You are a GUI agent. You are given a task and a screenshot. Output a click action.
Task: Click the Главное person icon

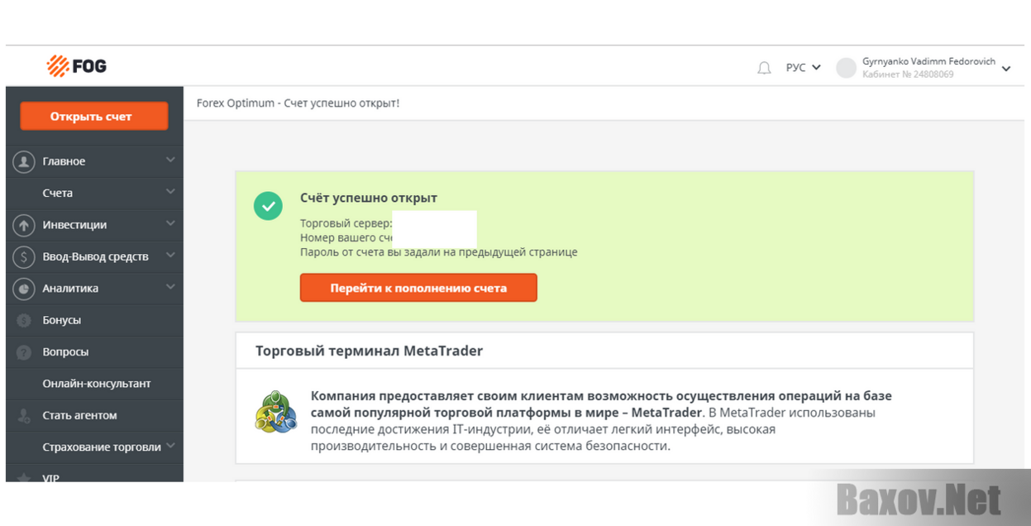[x=24, y=161]
